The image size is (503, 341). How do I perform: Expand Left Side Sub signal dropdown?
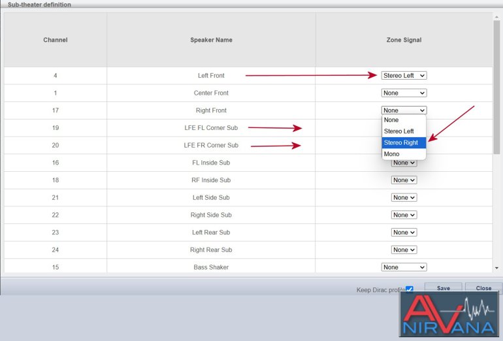[x=404, y=198]
